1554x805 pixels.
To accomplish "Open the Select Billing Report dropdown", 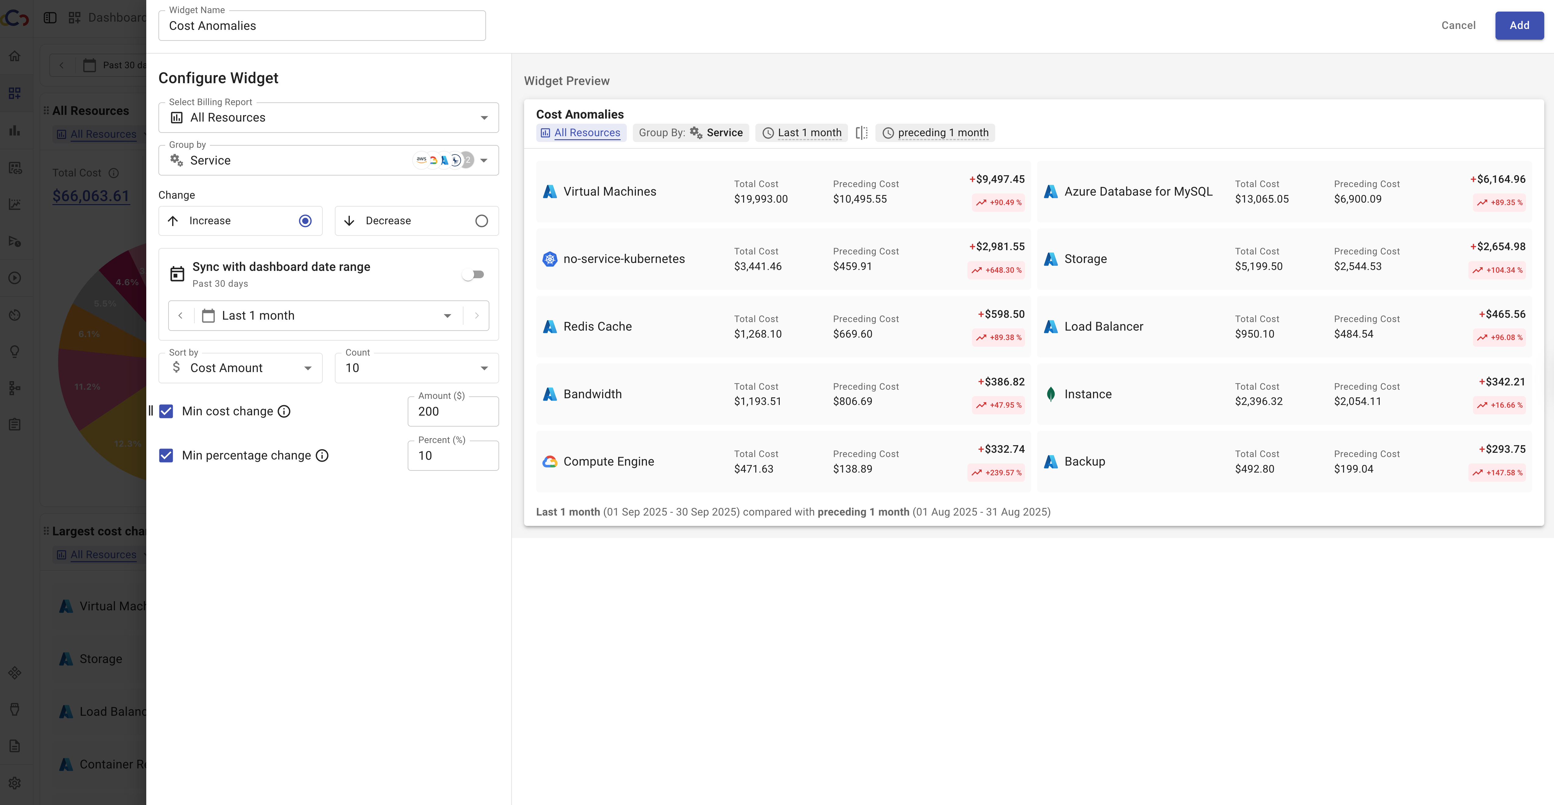I will [x=328, y=118].
